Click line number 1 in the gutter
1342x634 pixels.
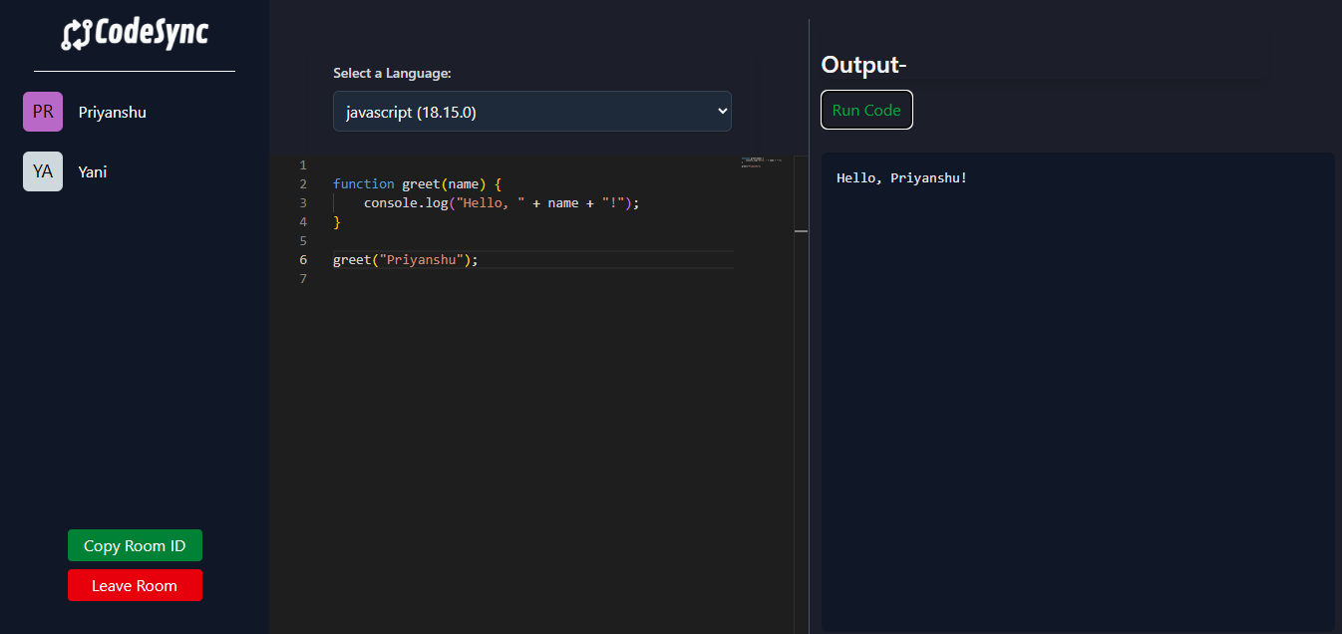pos(303,165)
